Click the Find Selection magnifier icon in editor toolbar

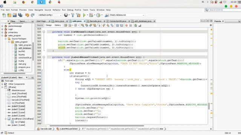coord(82,25)
